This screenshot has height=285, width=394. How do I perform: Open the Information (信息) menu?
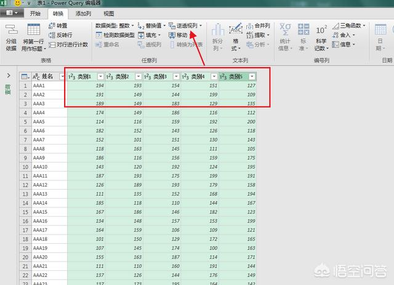pyautogui.click(x=344, y=44)
